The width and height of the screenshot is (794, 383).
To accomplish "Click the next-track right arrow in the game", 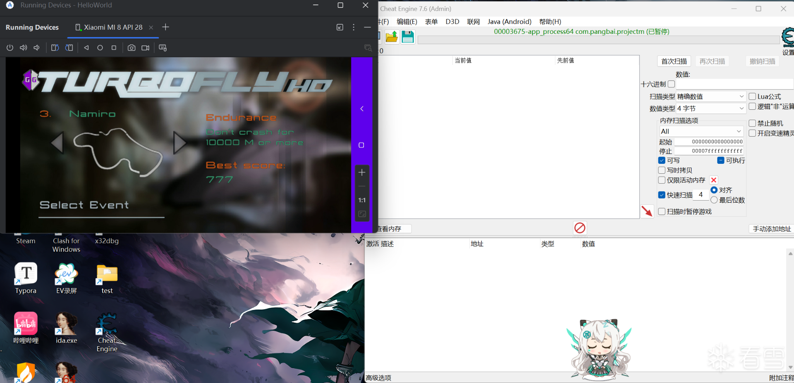I will pyautogui.click(x=180, y=142).
